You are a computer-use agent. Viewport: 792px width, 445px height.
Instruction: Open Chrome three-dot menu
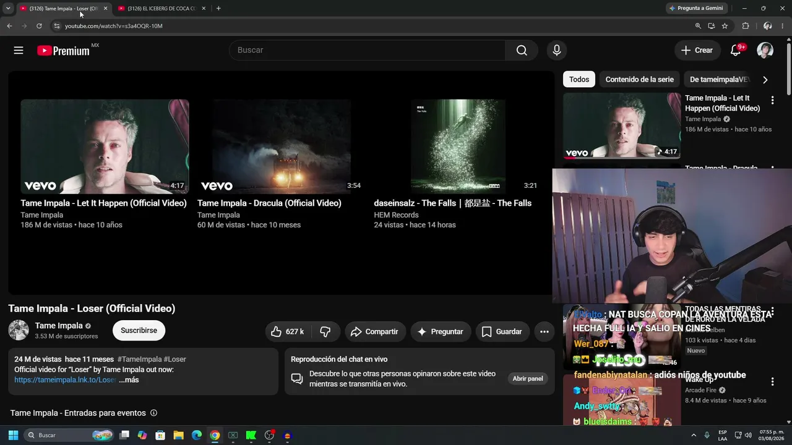tap(783, 26)
